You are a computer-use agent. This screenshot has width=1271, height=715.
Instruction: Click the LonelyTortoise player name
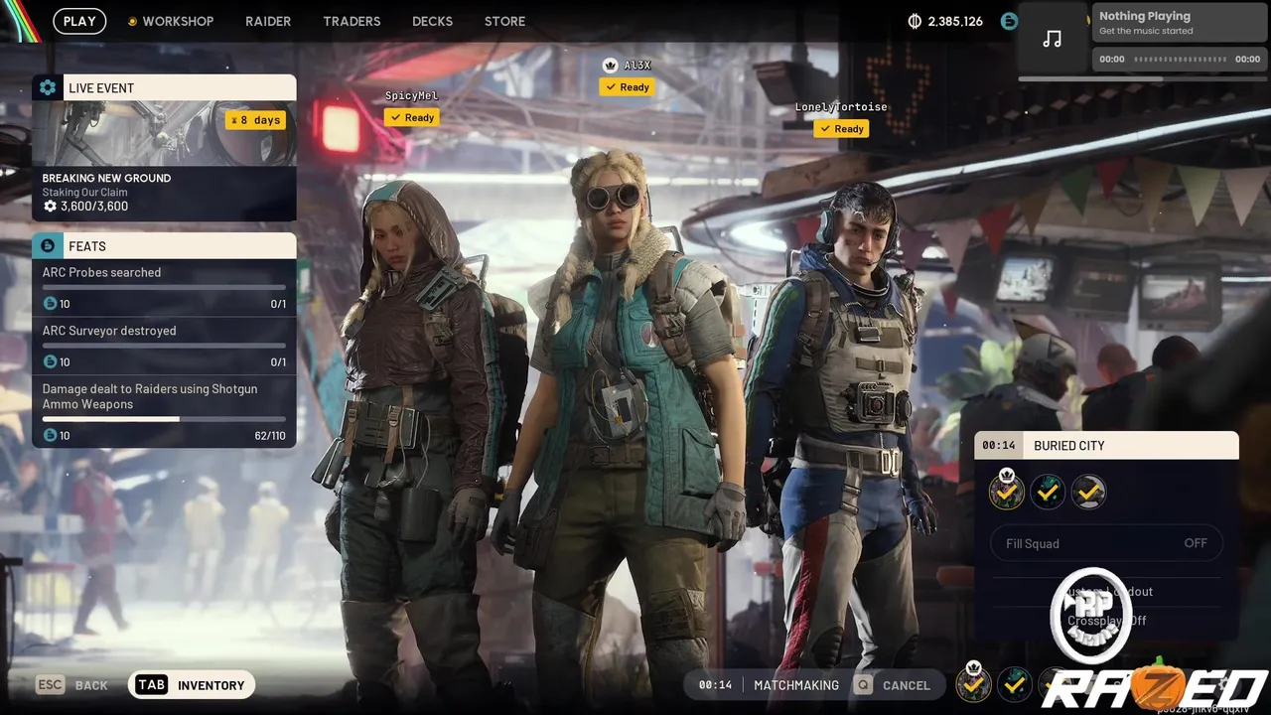841,107
